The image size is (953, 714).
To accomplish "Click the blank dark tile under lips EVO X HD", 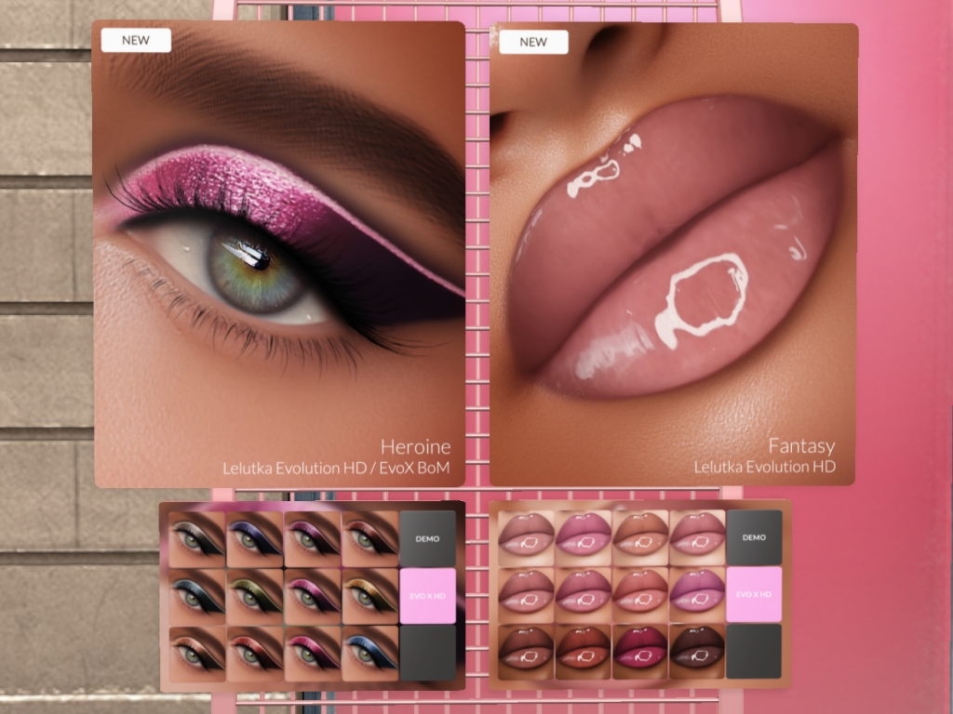I will (754, 651).
